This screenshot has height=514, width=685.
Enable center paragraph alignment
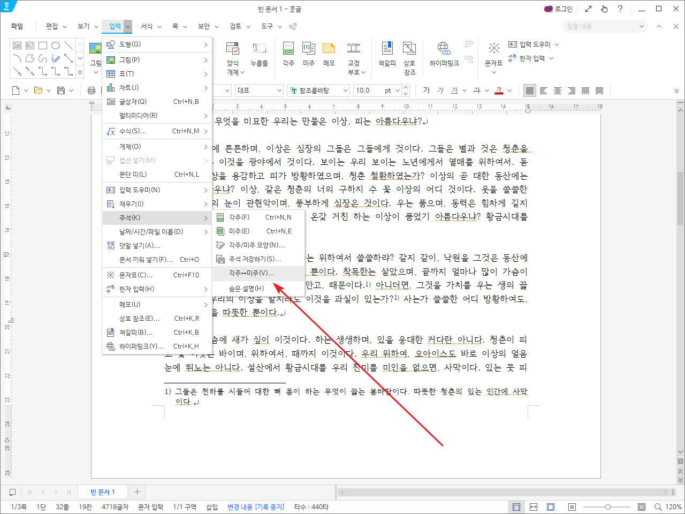558,90
